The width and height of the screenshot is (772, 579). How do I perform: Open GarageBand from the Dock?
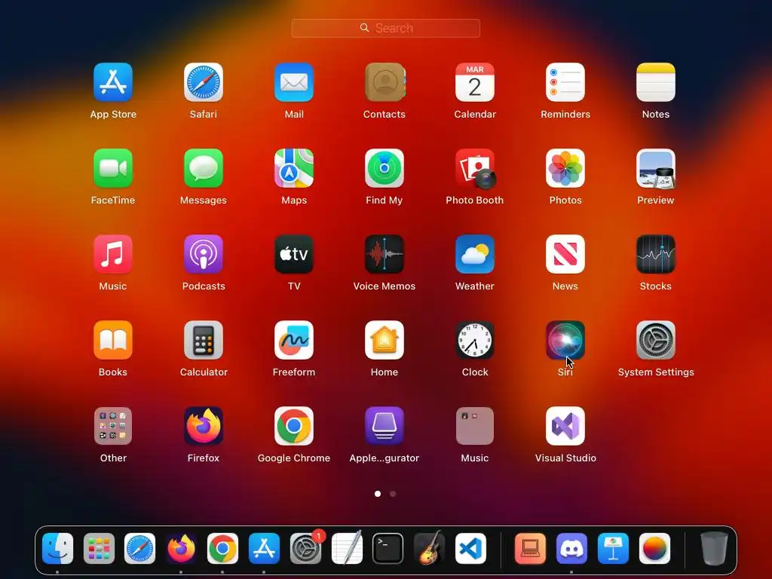(x=429, y=549)
